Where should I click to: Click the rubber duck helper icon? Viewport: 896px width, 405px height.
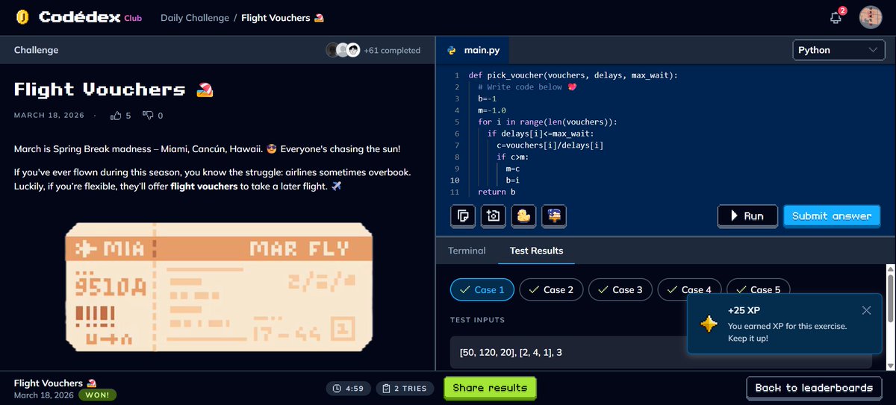coord(523,216)
